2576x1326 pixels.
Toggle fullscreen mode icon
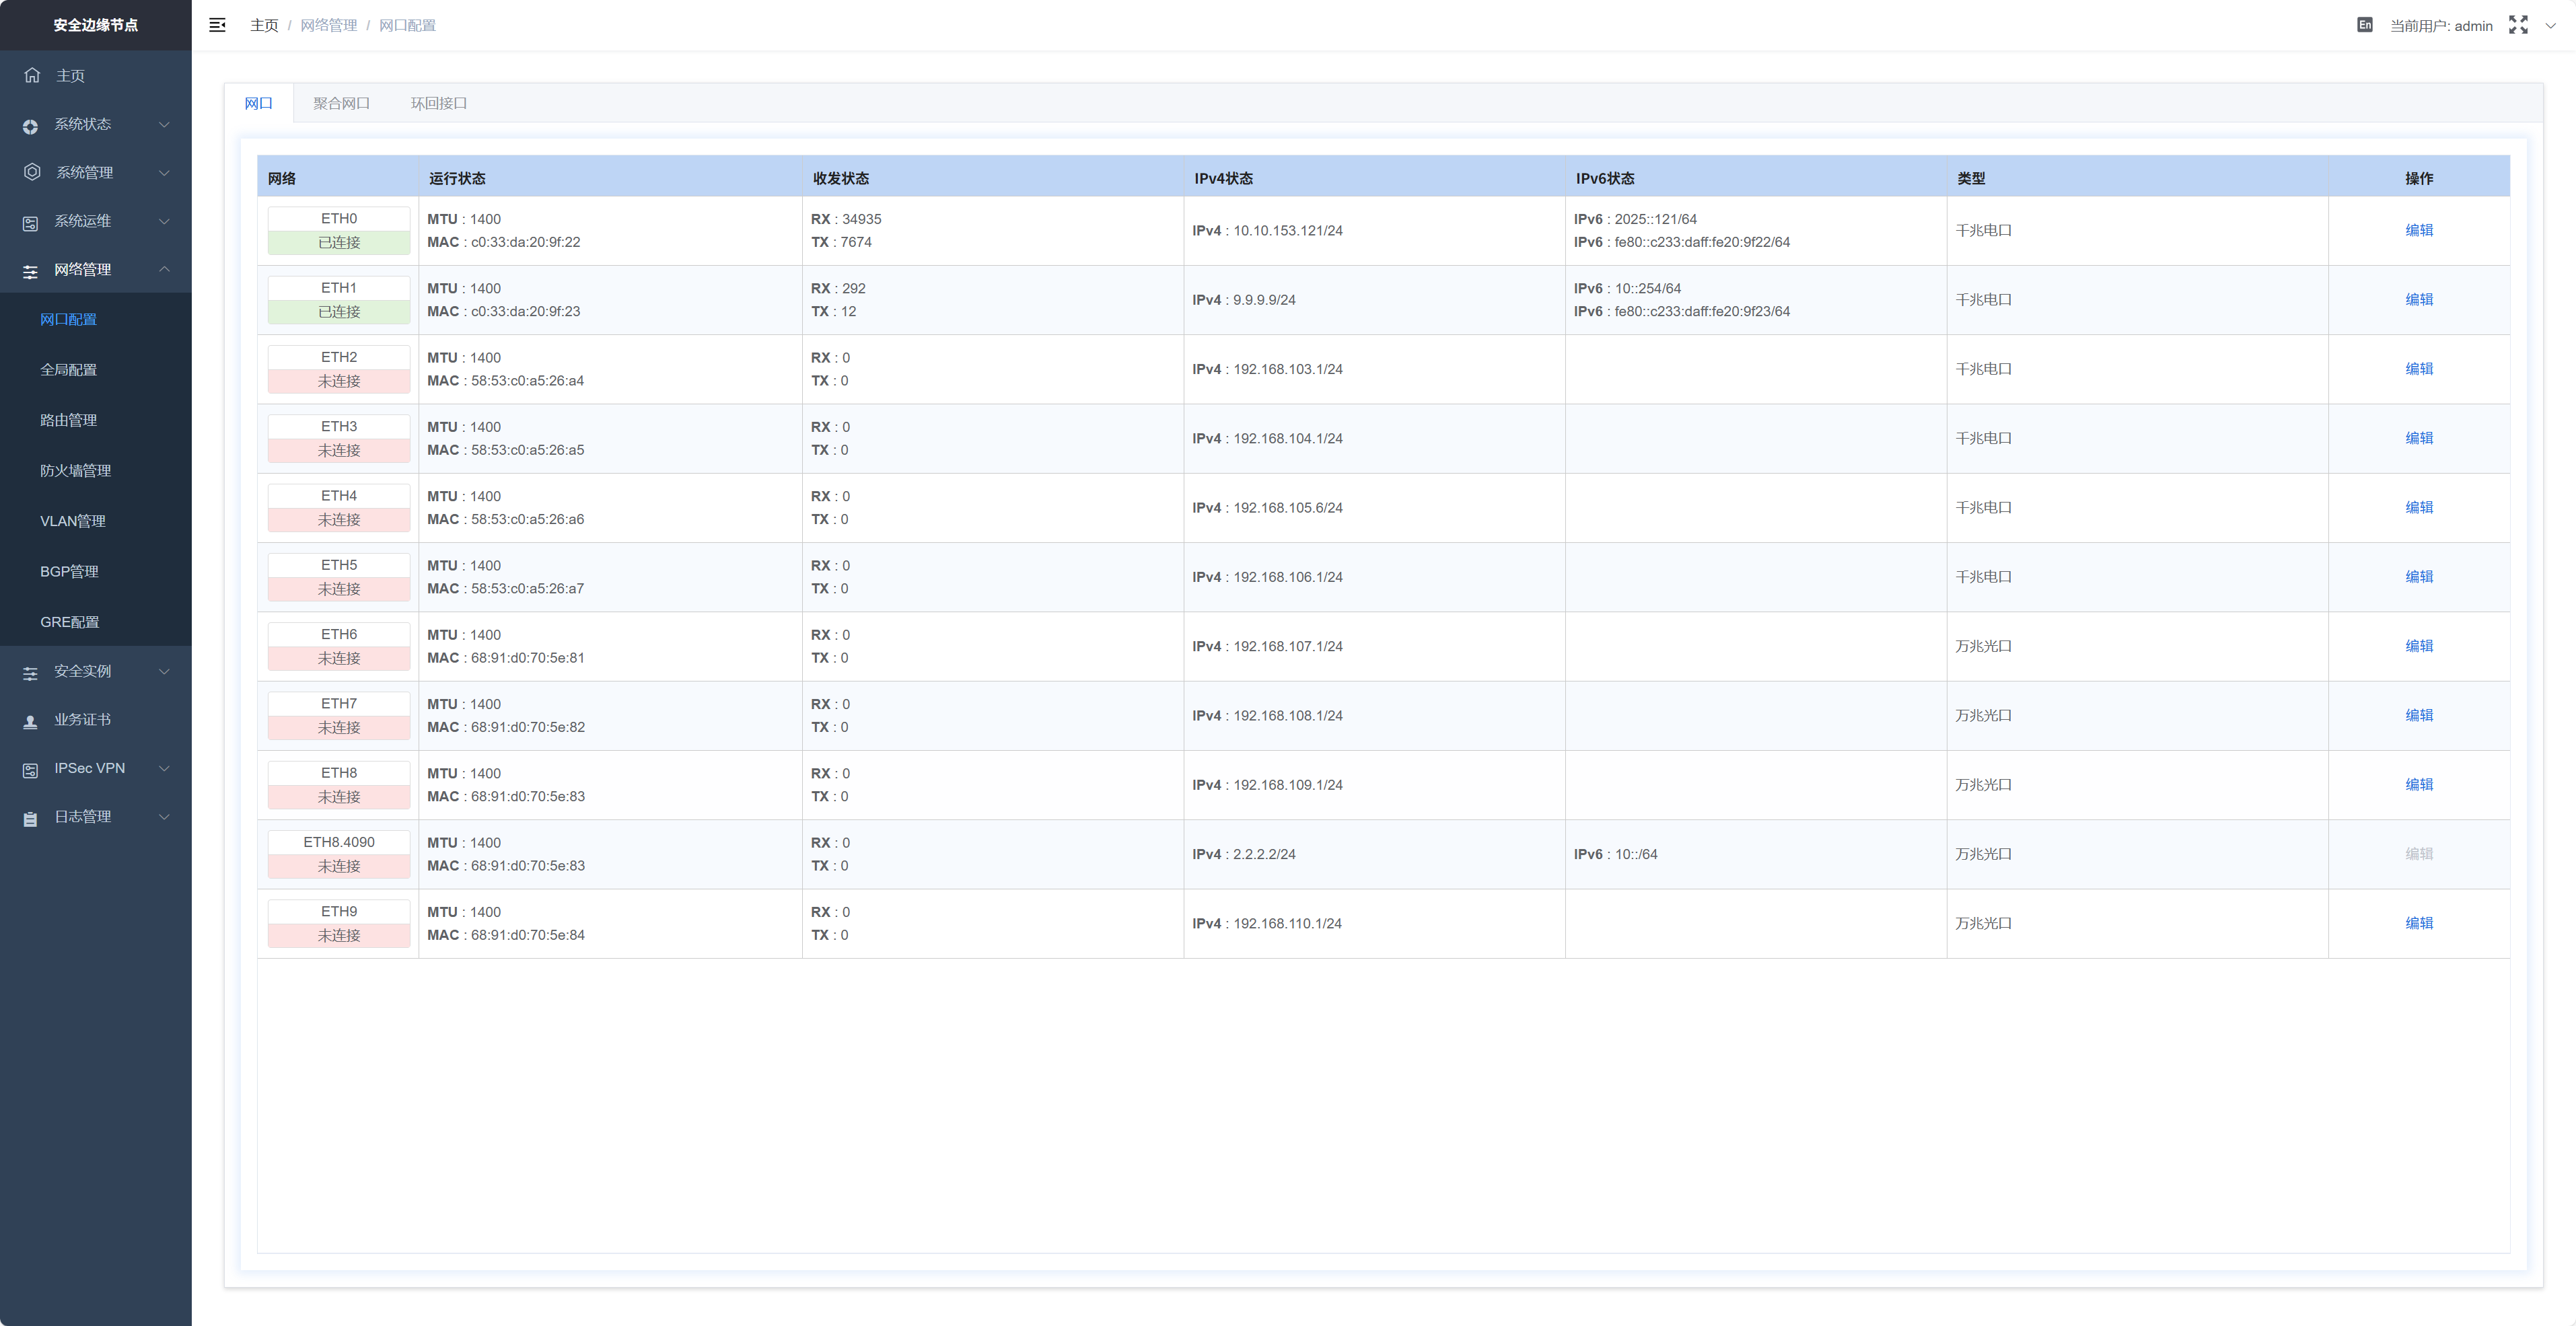(x=2518, y=25)
